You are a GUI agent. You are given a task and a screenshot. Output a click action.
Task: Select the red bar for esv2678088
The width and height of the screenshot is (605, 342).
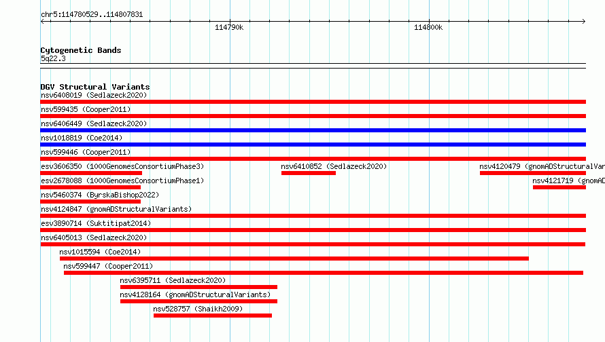point(90,187)
